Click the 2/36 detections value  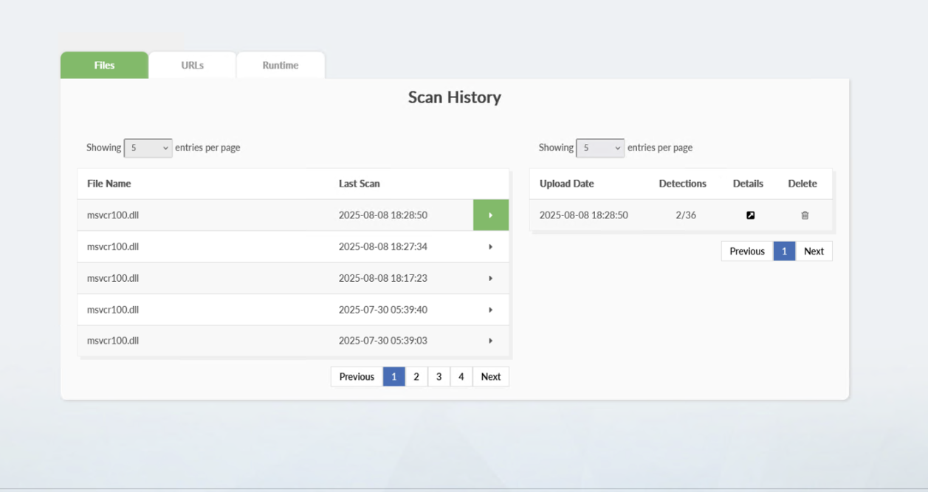click(686, 215)
